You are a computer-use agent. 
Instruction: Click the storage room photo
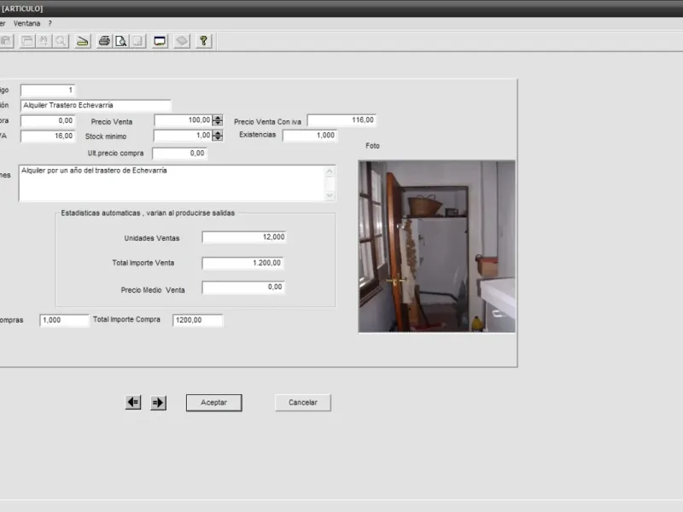(436, 246)
